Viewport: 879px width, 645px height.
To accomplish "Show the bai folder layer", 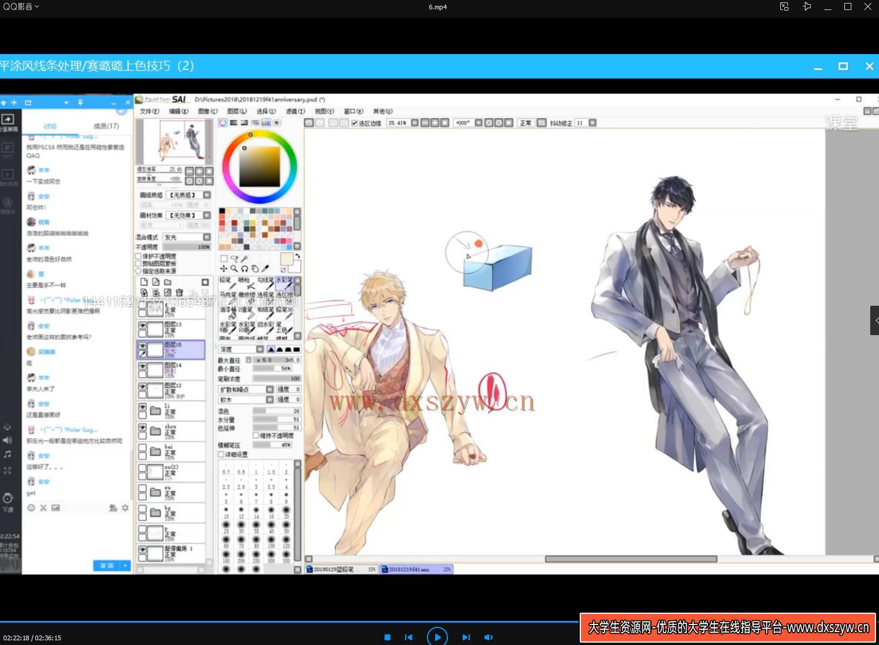I will tap(142, 447).
